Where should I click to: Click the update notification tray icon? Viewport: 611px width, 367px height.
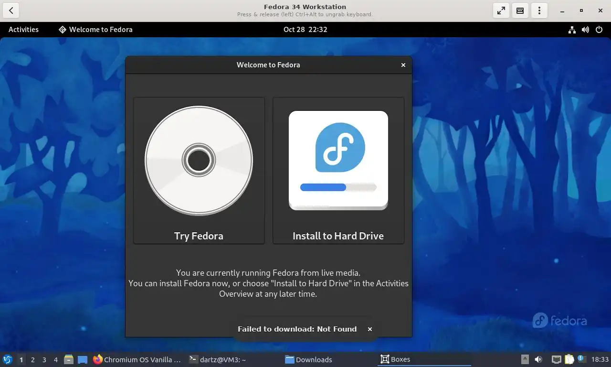click(581, 359)
